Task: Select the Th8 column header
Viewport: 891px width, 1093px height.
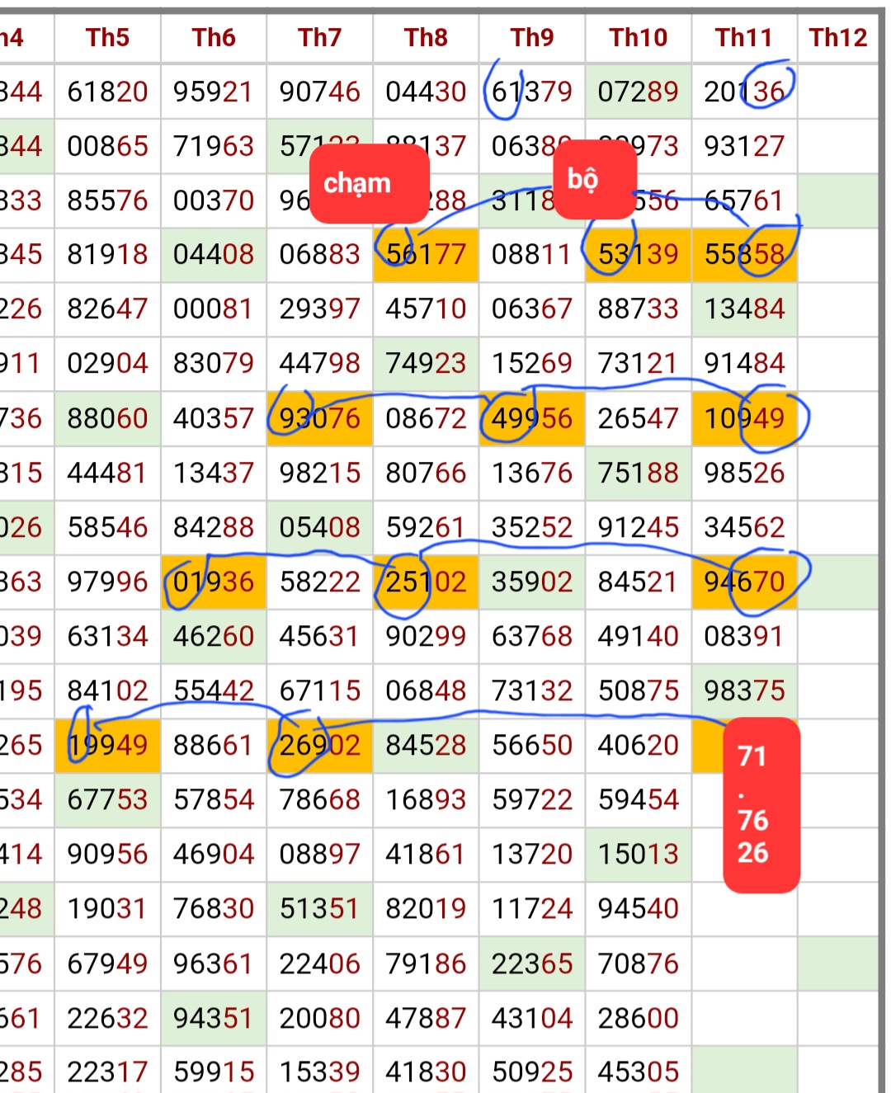Action: pos(426,38)
